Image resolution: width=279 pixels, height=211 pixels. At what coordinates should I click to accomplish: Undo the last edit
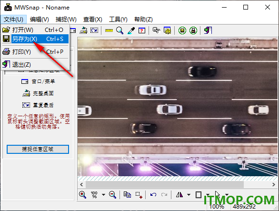153,195
